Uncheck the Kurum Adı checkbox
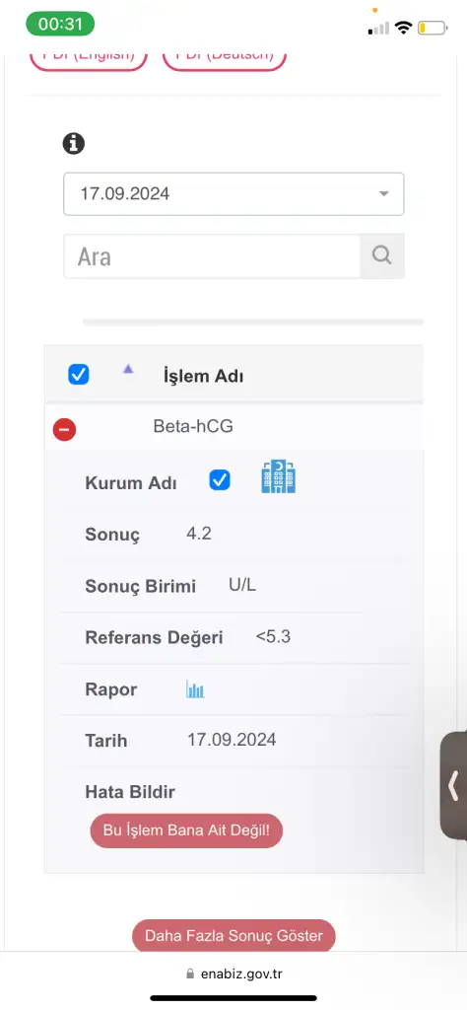 [x=220, y=480]
